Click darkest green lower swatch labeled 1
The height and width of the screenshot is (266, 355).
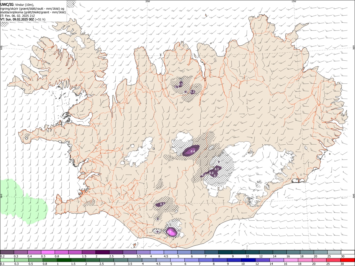tap(64, 260)
